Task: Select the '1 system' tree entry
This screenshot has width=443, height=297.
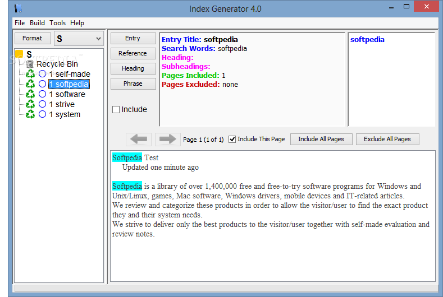Action: click(65, 114)
